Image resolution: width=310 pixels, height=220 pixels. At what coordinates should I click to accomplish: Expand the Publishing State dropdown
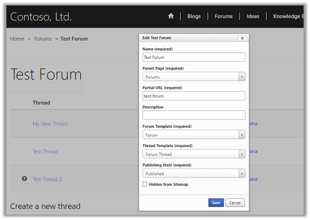pos(194,173)
